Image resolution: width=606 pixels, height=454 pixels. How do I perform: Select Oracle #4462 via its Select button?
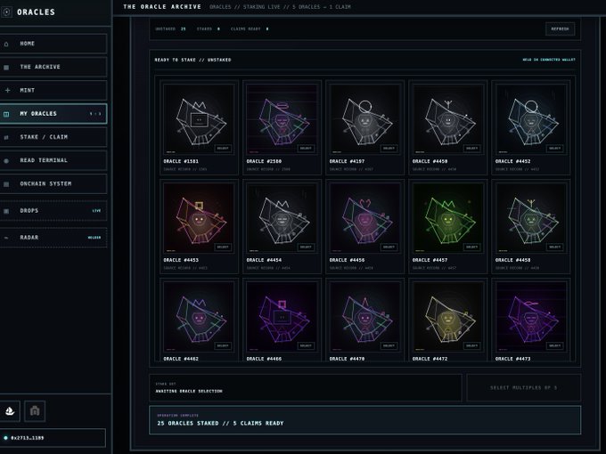coord(223,346)
